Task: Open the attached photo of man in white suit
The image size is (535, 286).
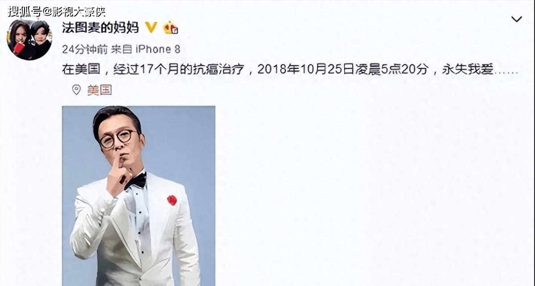Action: (x=139, y=196)
